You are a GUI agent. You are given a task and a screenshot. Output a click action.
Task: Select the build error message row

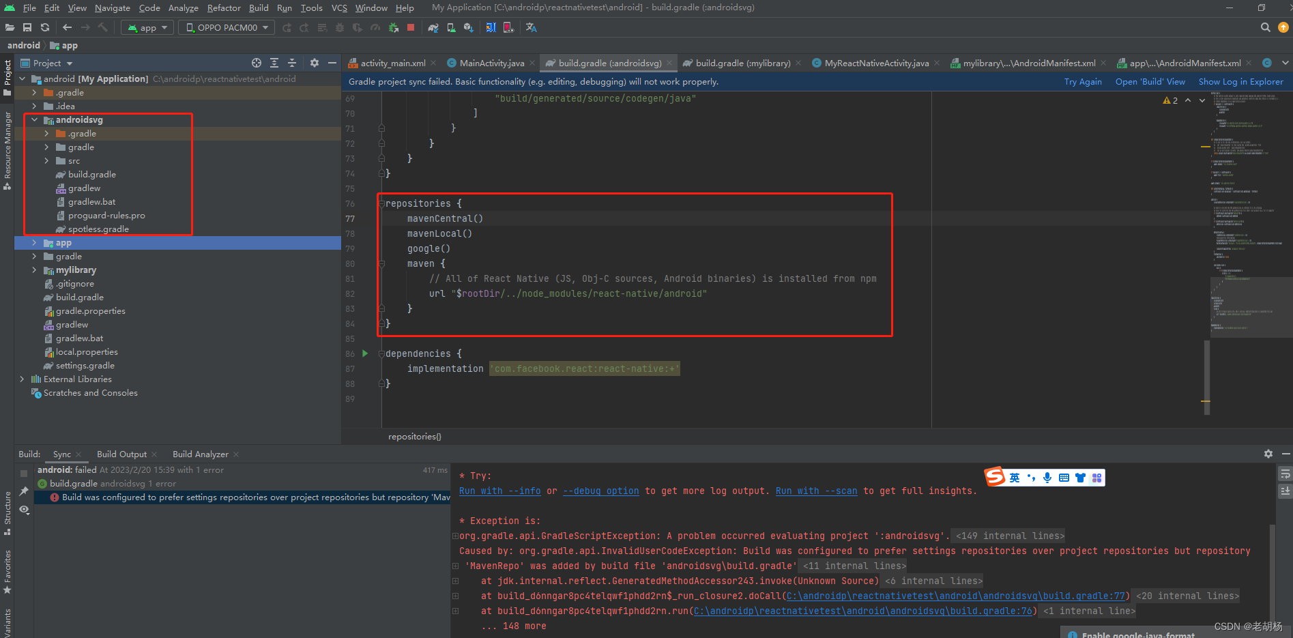tap(242, 497)
